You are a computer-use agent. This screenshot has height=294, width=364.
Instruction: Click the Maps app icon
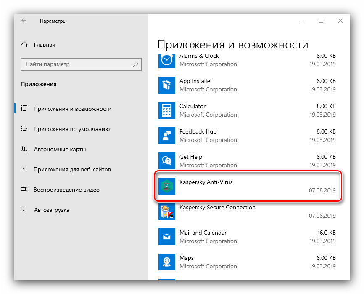166,262
